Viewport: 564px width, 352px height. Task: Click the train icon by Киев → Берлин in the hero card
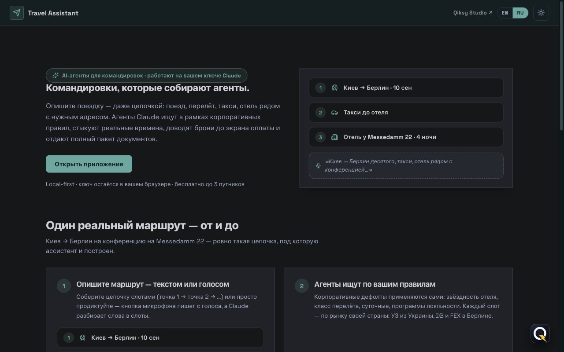335,88
